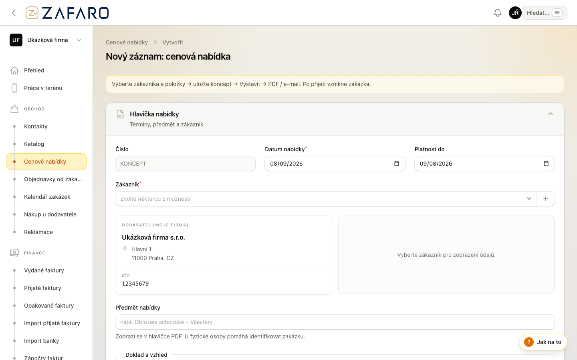The width and height of the screenshot is (577, 360).
Task: Add a new customer with the plus button
Action: pos(546,199)
